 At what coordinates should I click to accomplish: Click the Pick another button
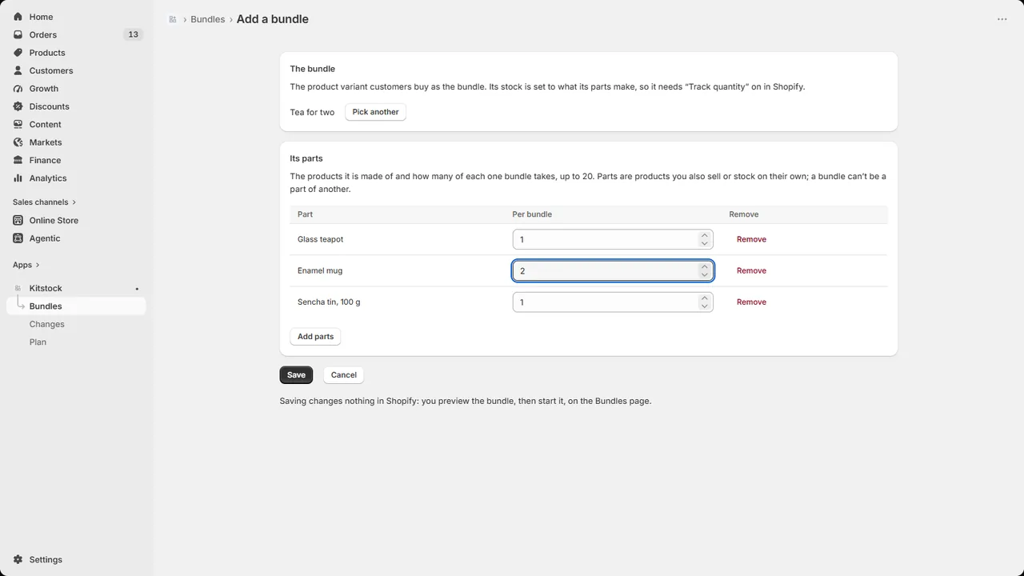click(375, 112)
